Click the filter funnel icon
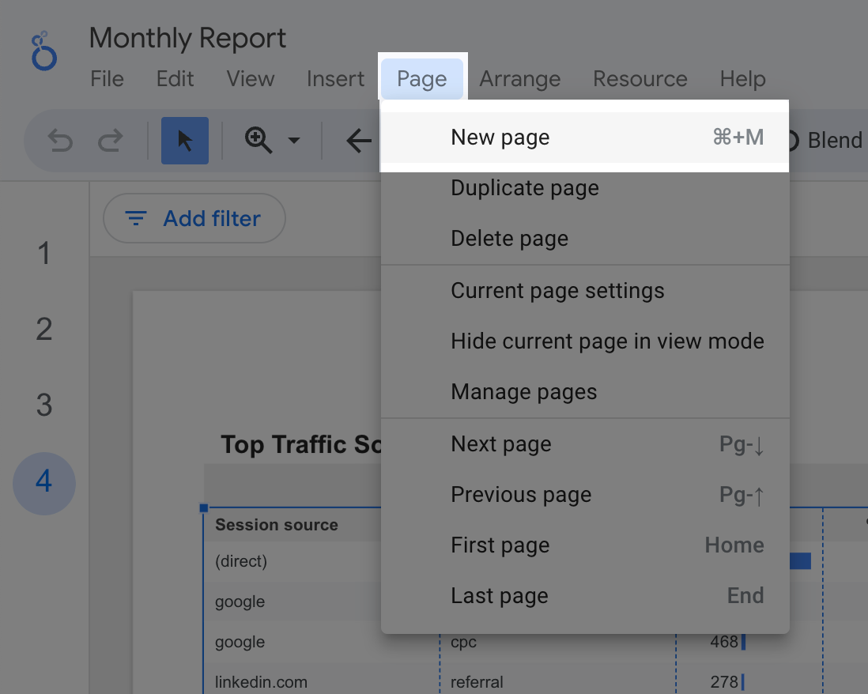 coord(136,218)
